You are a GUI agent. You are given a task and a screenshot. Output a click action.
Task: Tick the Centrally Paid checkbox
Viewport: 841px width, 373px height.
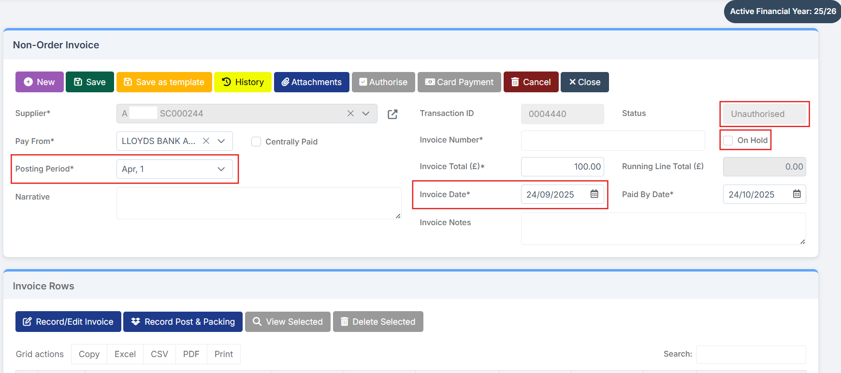click(x=256, y=142)
